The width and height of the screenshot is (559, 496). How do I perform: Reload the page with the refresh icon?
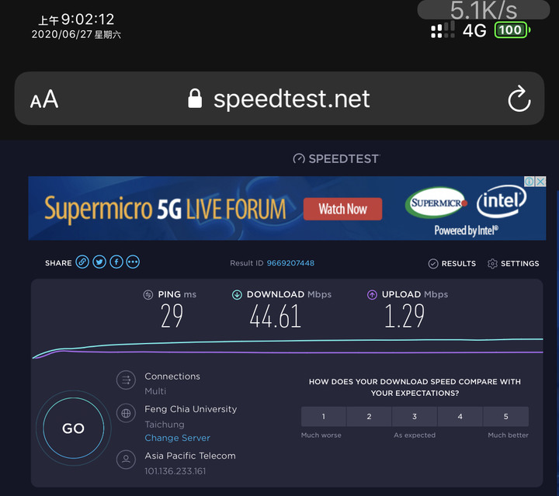[x=519, y=99]
